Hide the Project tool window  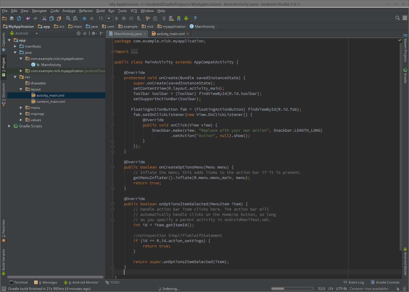pos(101,33)
